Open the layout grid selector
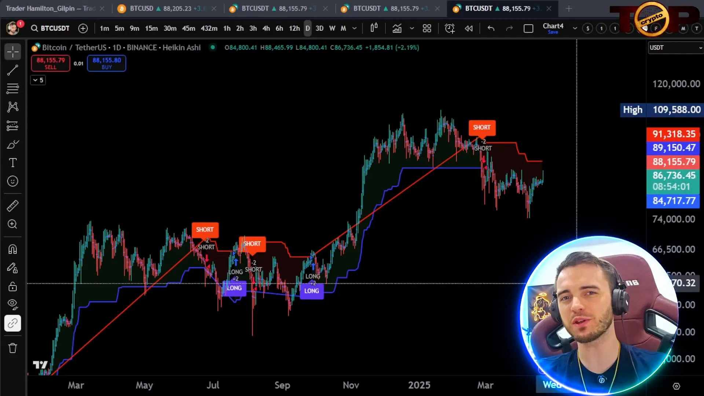 click(427, 28)
